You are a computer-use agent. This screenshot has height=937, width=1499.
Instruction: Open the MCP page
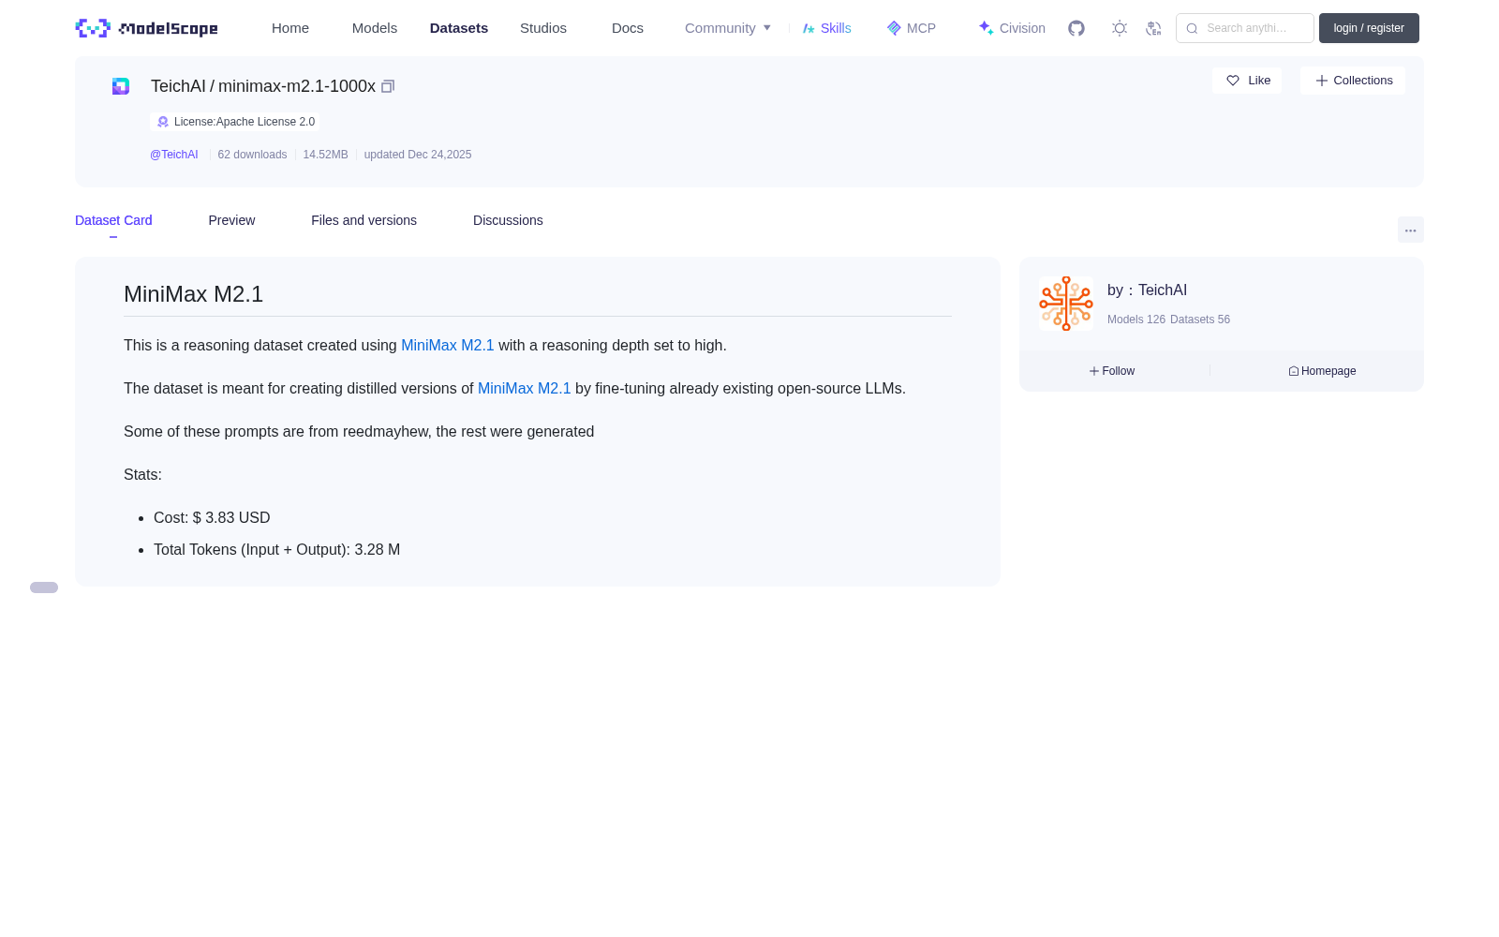(912, 28)
